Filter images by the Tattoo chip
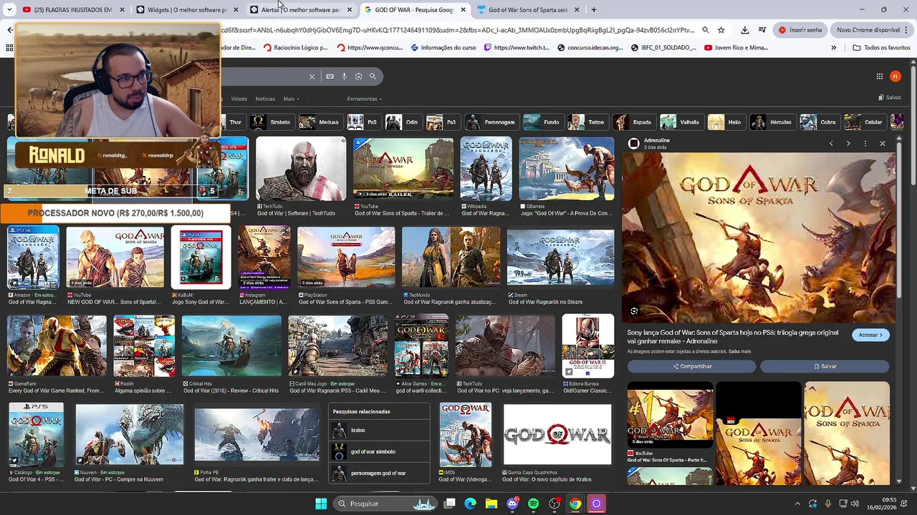 [587, 122]
